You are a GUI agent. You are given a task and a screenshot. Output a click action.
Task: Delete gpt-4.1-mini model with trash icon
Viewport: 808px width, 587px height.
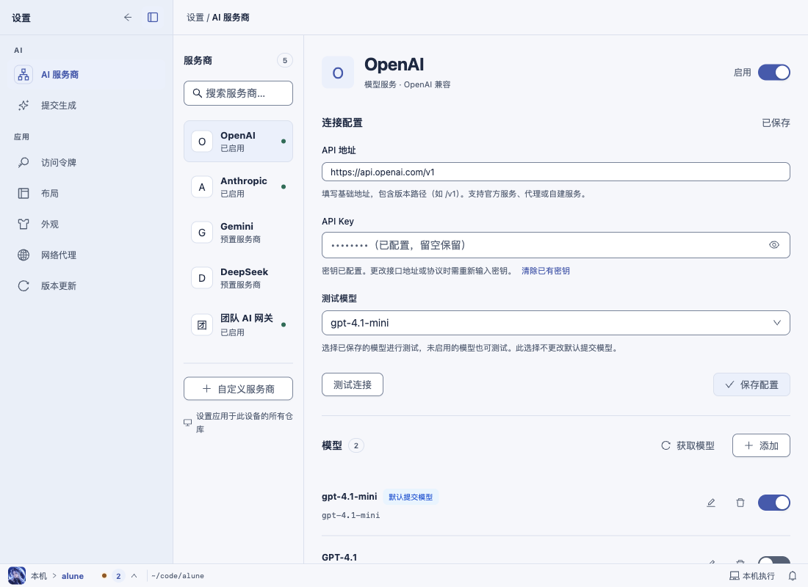[x=740, y=503]
